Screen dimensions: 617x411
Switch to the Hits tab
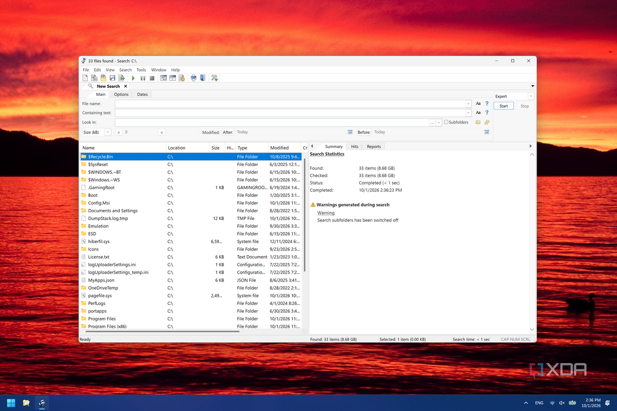[355, 147]
